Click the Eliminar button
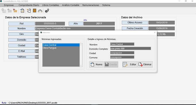 [145, 64]
